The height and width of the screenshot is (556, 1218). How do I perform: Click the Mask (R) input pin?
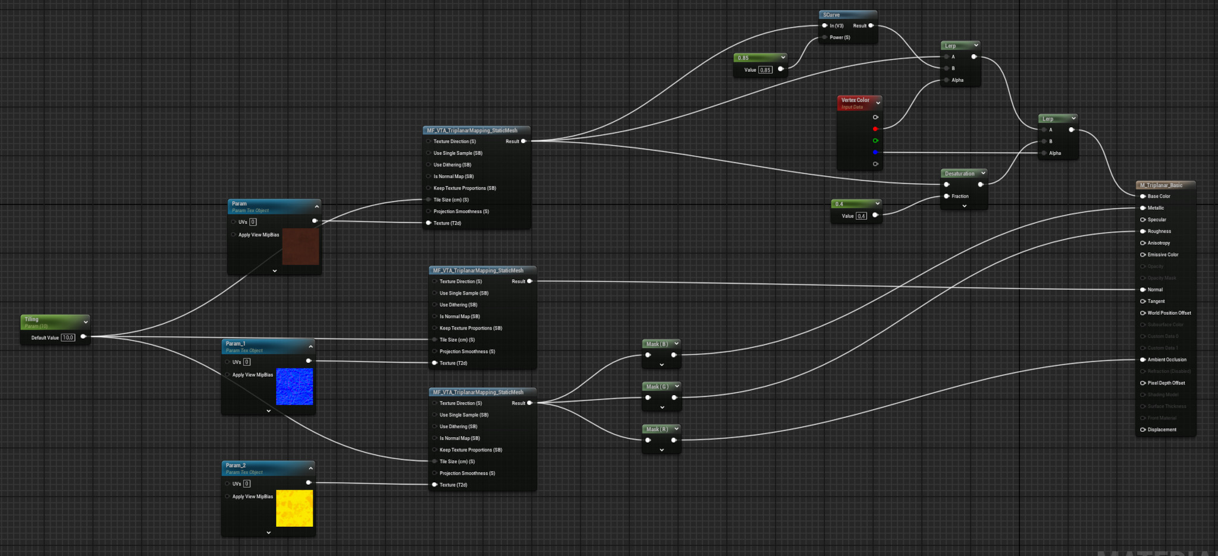648,440
